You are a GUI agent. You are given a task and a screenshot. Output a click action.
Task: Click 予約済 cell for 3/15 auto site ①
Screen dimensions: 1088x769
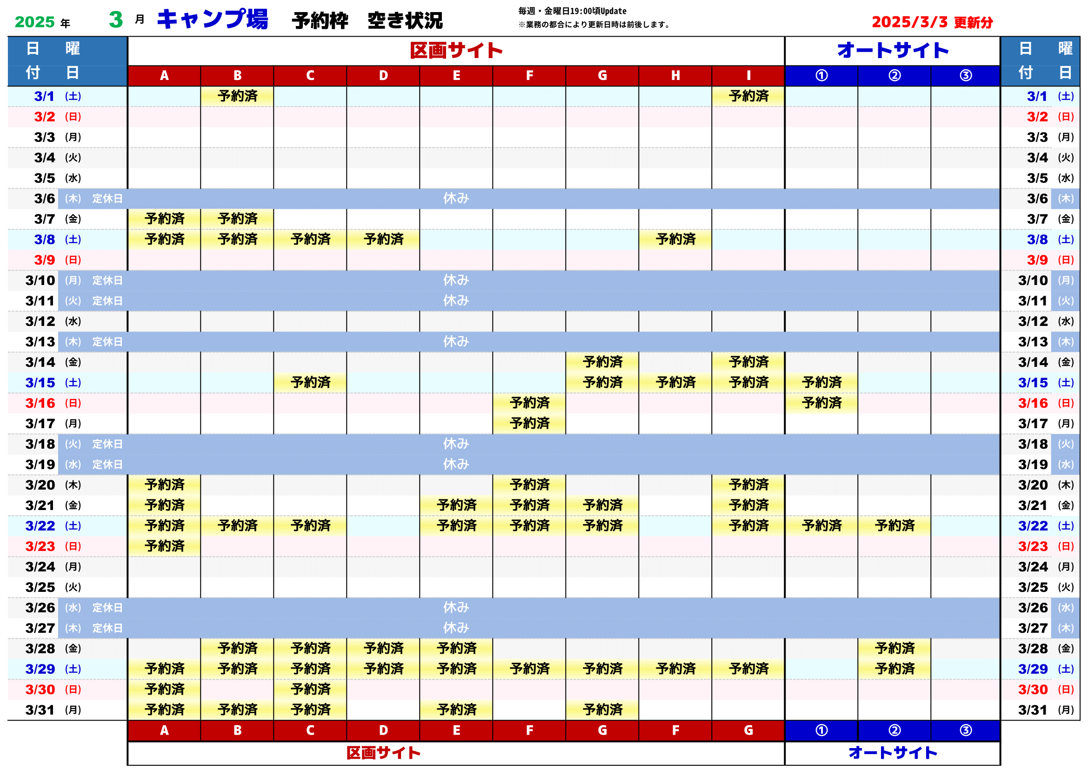(821, 383)
